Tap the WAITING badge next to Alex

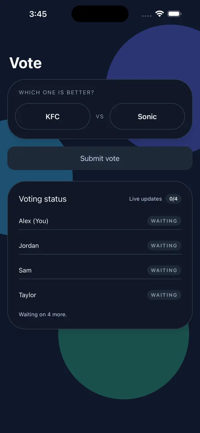click(x=164, y=221)
